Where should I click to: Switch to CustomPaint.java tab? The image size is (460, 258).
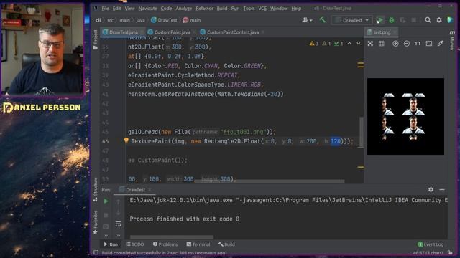(x=172, y=32)
